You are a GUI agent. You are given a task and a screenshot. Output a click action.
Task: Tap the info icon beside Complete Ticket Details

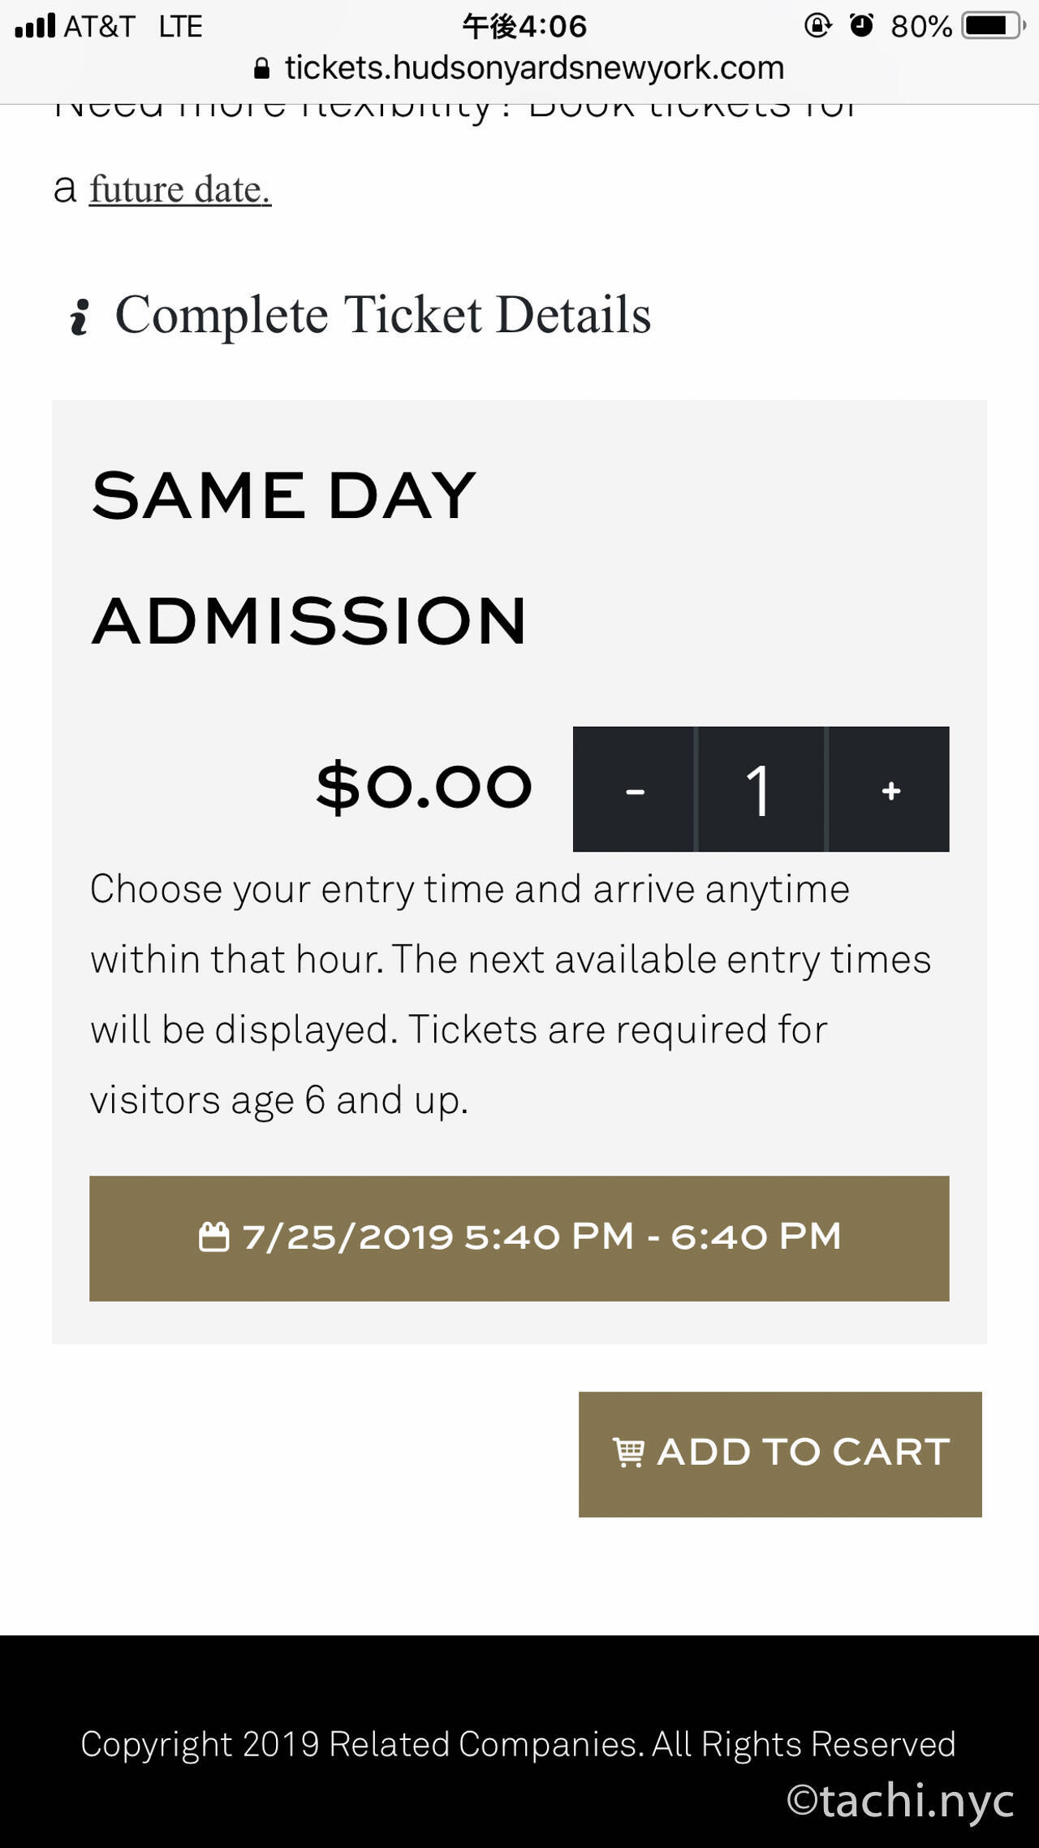coord(79,317)
